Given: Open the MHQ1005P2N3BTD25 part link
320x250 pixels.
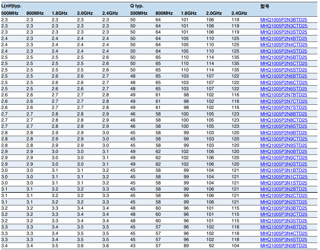Looking at the screenshot, I should tap(284, 20).
